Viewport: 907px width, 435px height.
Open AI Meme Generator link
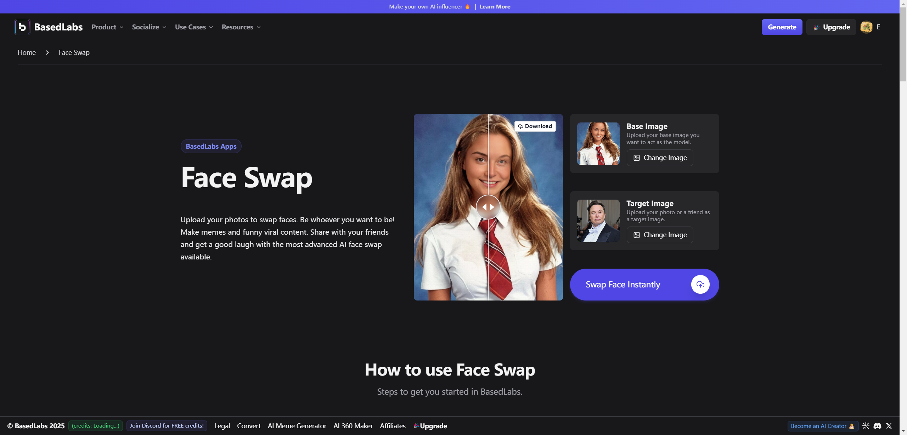[297, 426]
